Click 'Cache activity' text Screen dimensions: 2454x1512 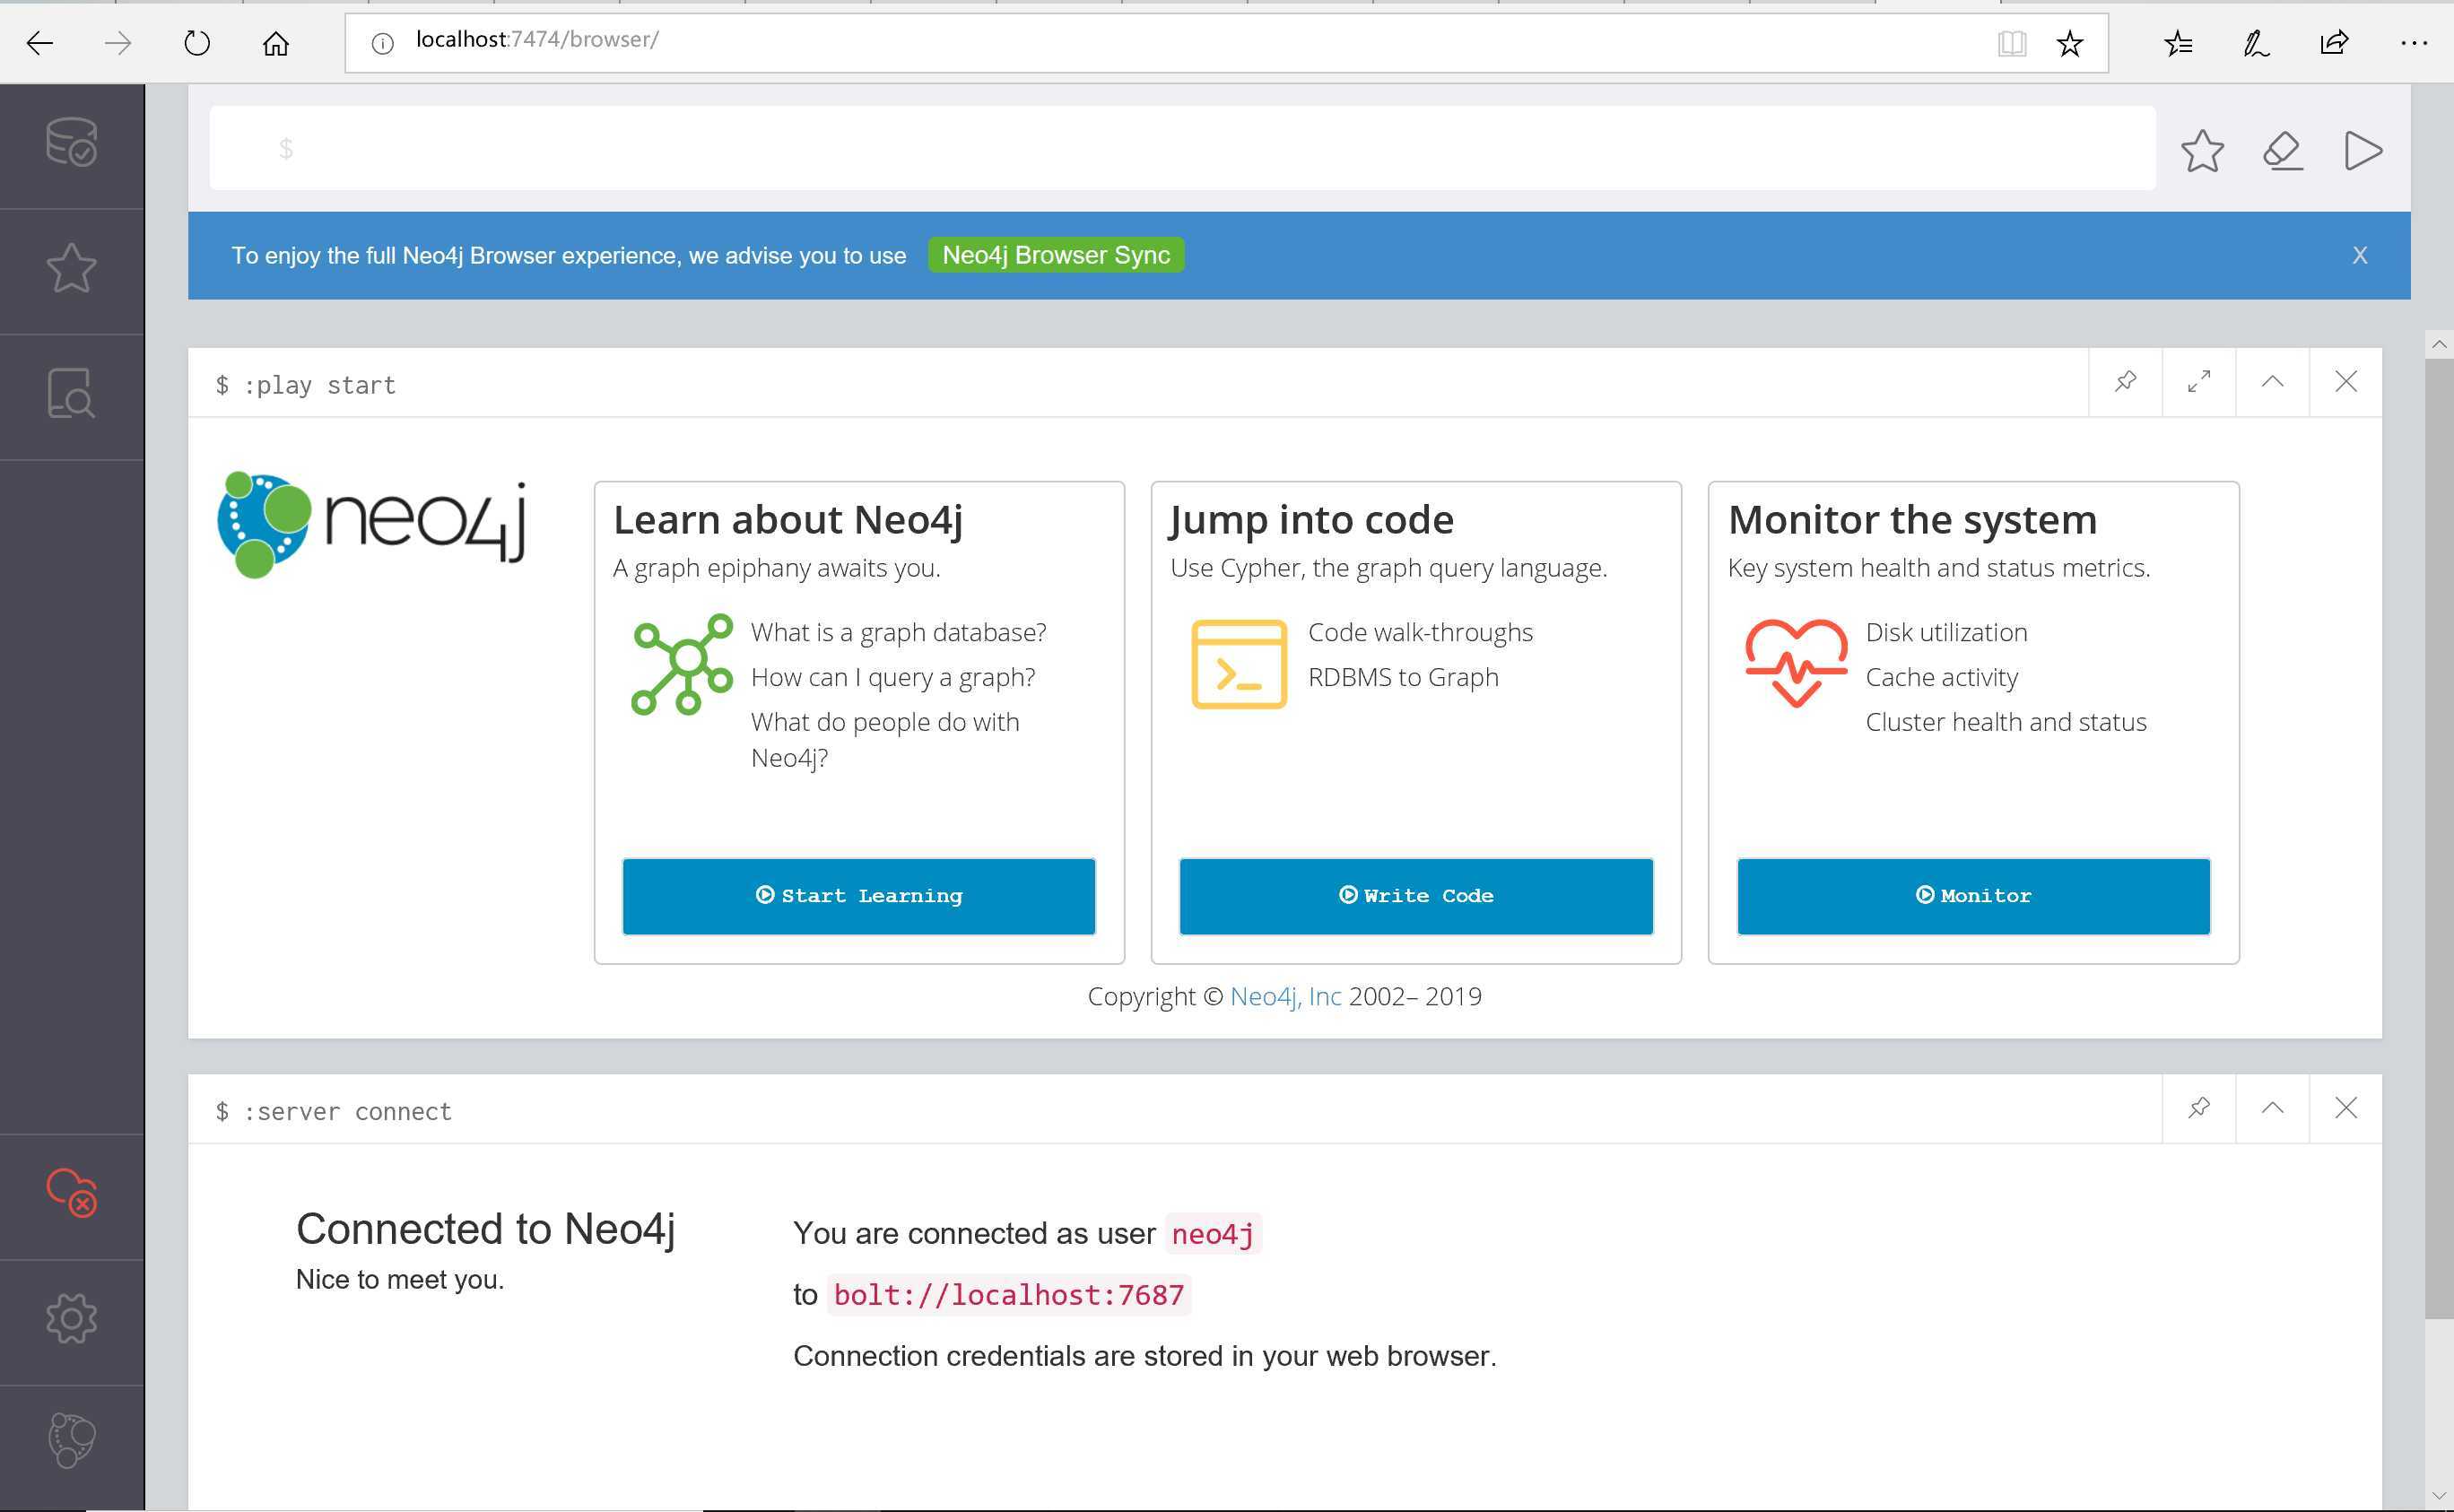(1941, 677)
